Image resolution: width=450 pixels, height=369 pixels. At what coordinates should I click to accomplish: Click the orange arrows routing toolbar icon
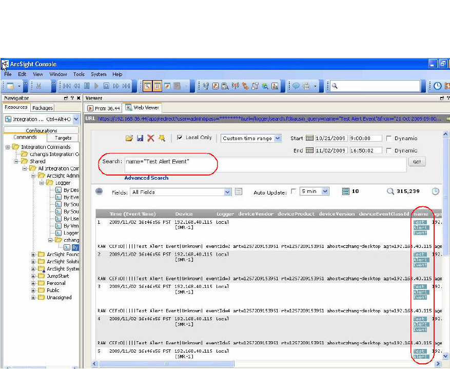pyautogui.click(x=245, y=86)
